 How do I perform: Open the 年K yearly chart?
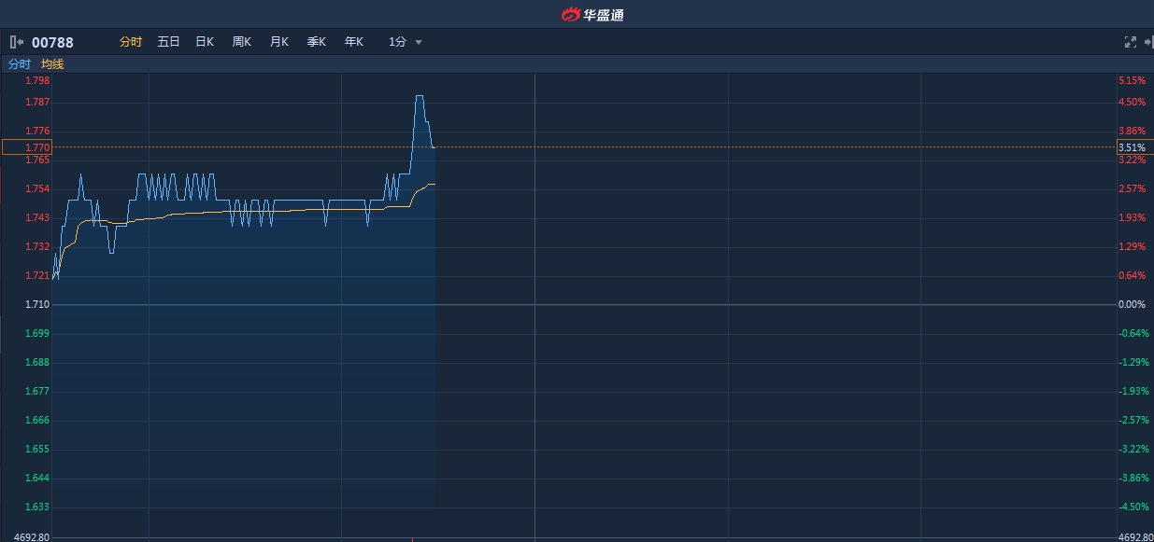pyautogui.click(x=354, y=42)
